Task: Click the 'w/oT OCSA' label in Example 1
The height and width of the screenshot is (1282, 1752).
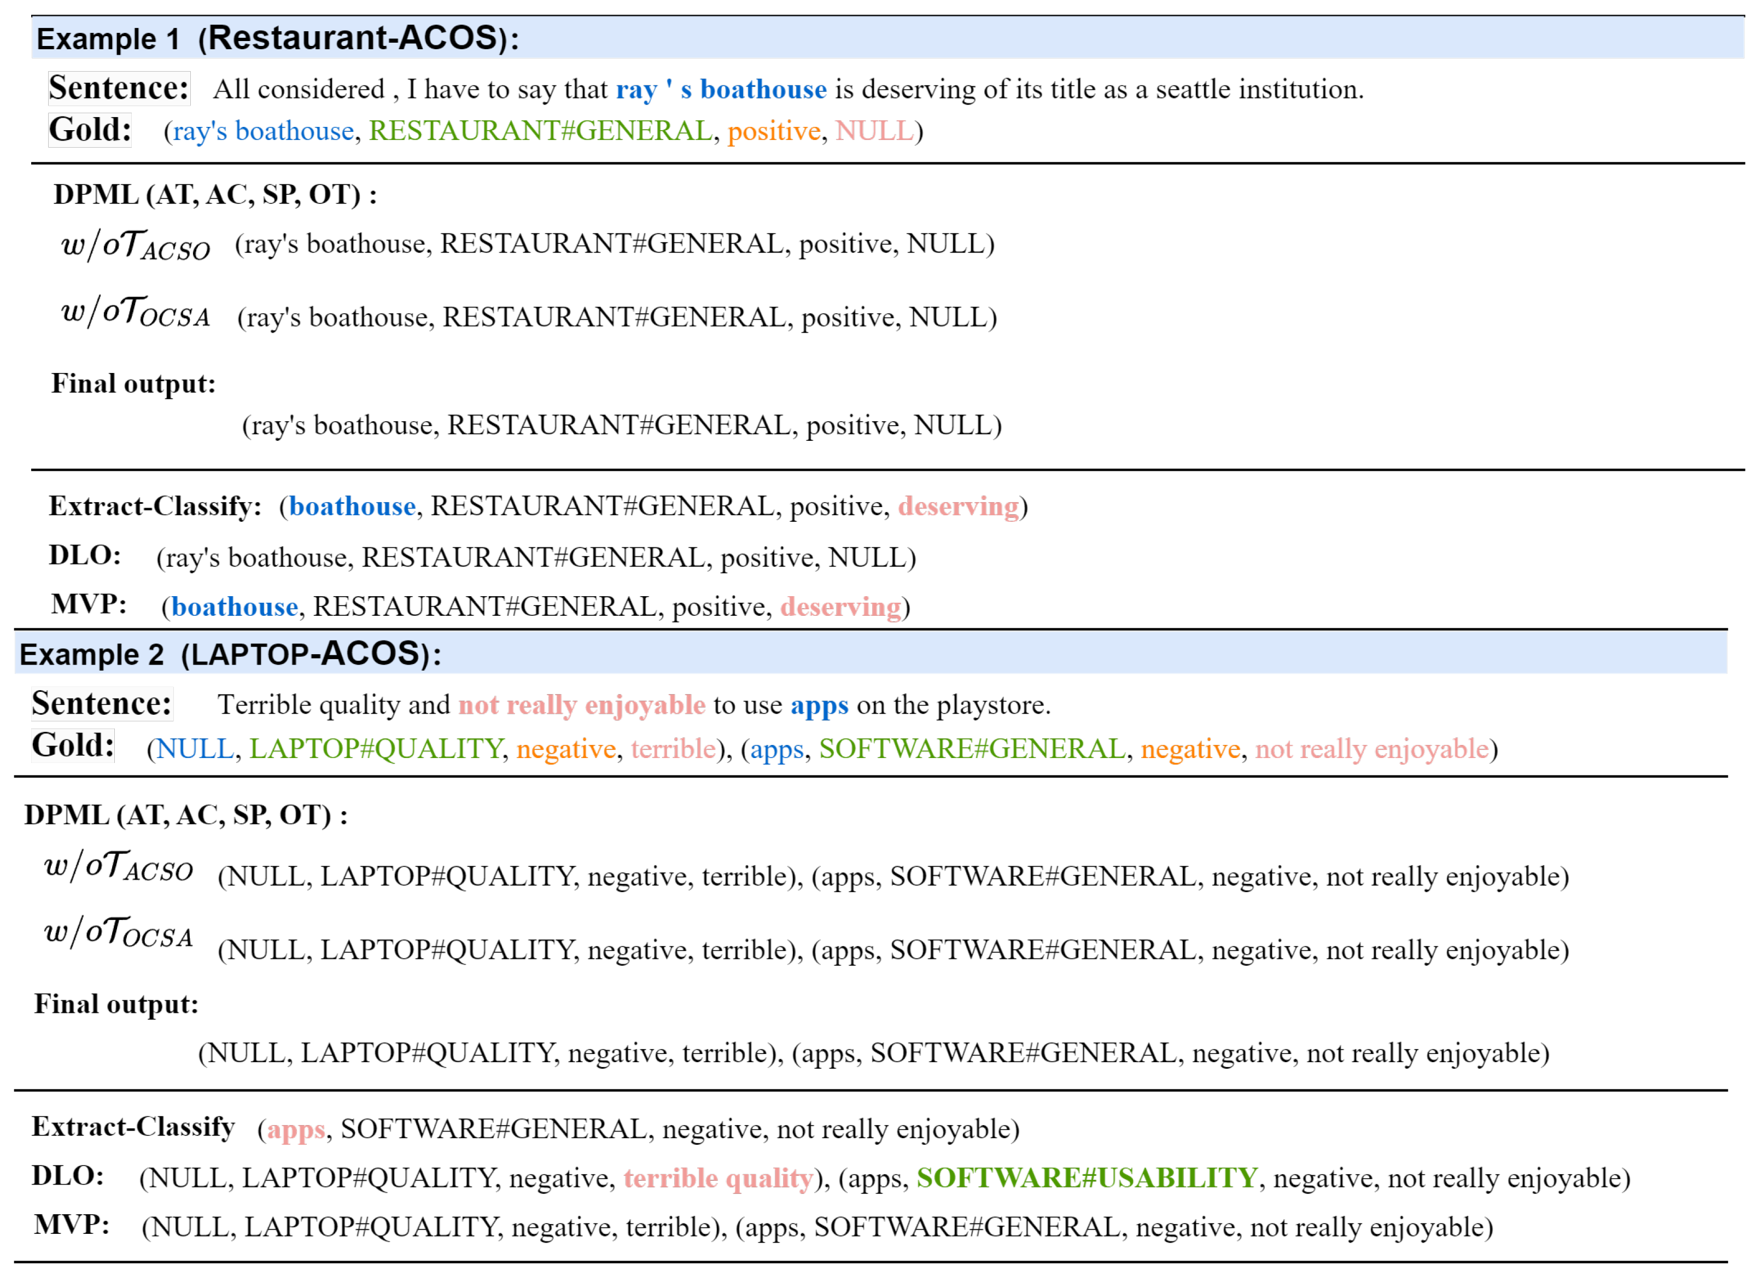Action: (136, 312)
